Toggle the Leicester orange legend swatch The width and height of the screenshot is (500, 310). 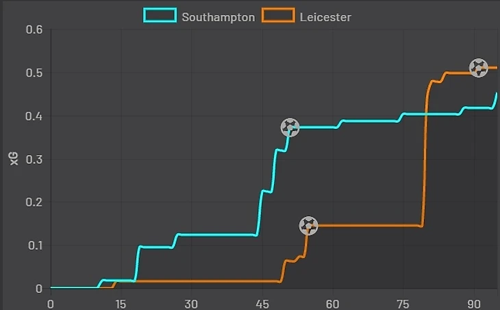click(x=277, y=16)
